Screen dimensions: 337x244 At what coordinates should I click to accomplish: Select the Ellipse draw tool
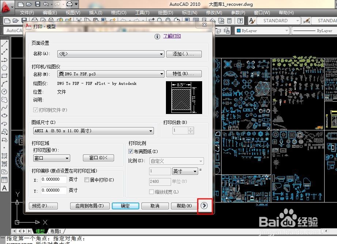click(x=4, y=115)
